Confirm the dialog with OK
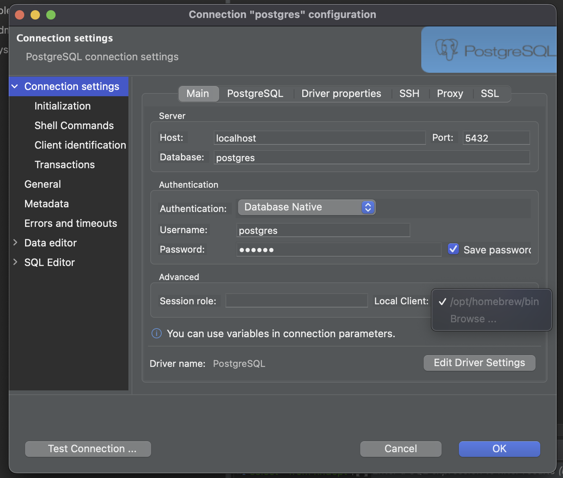Image resolution: width=563 pixels, height=478 pixels. pyautogui.click(x=499, y=449)
